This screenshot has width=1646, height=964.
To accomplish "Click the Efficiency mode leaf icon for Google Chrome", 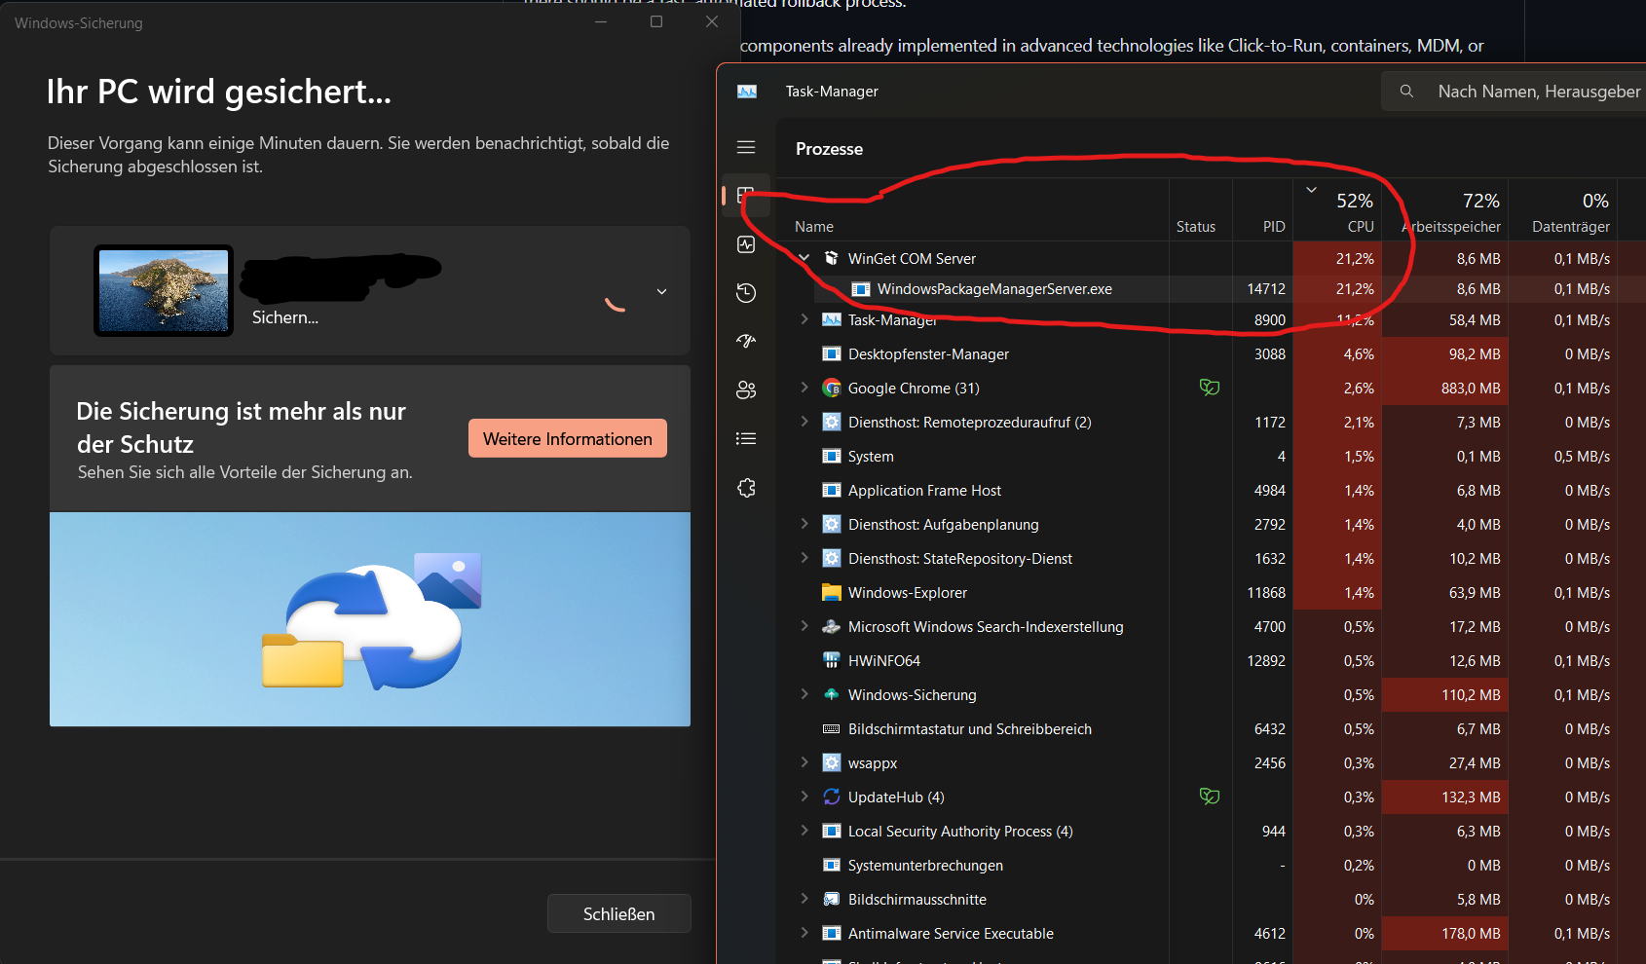I will (1210, 387).
